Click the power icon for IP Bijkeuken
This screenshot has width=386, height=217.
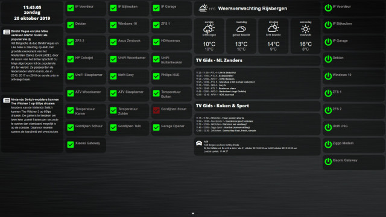pyautogui.click(x=328, y=25)
